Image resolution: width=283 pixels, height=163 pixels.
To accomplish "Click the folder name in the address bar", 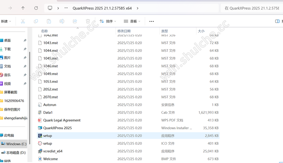I will point(102,8).
